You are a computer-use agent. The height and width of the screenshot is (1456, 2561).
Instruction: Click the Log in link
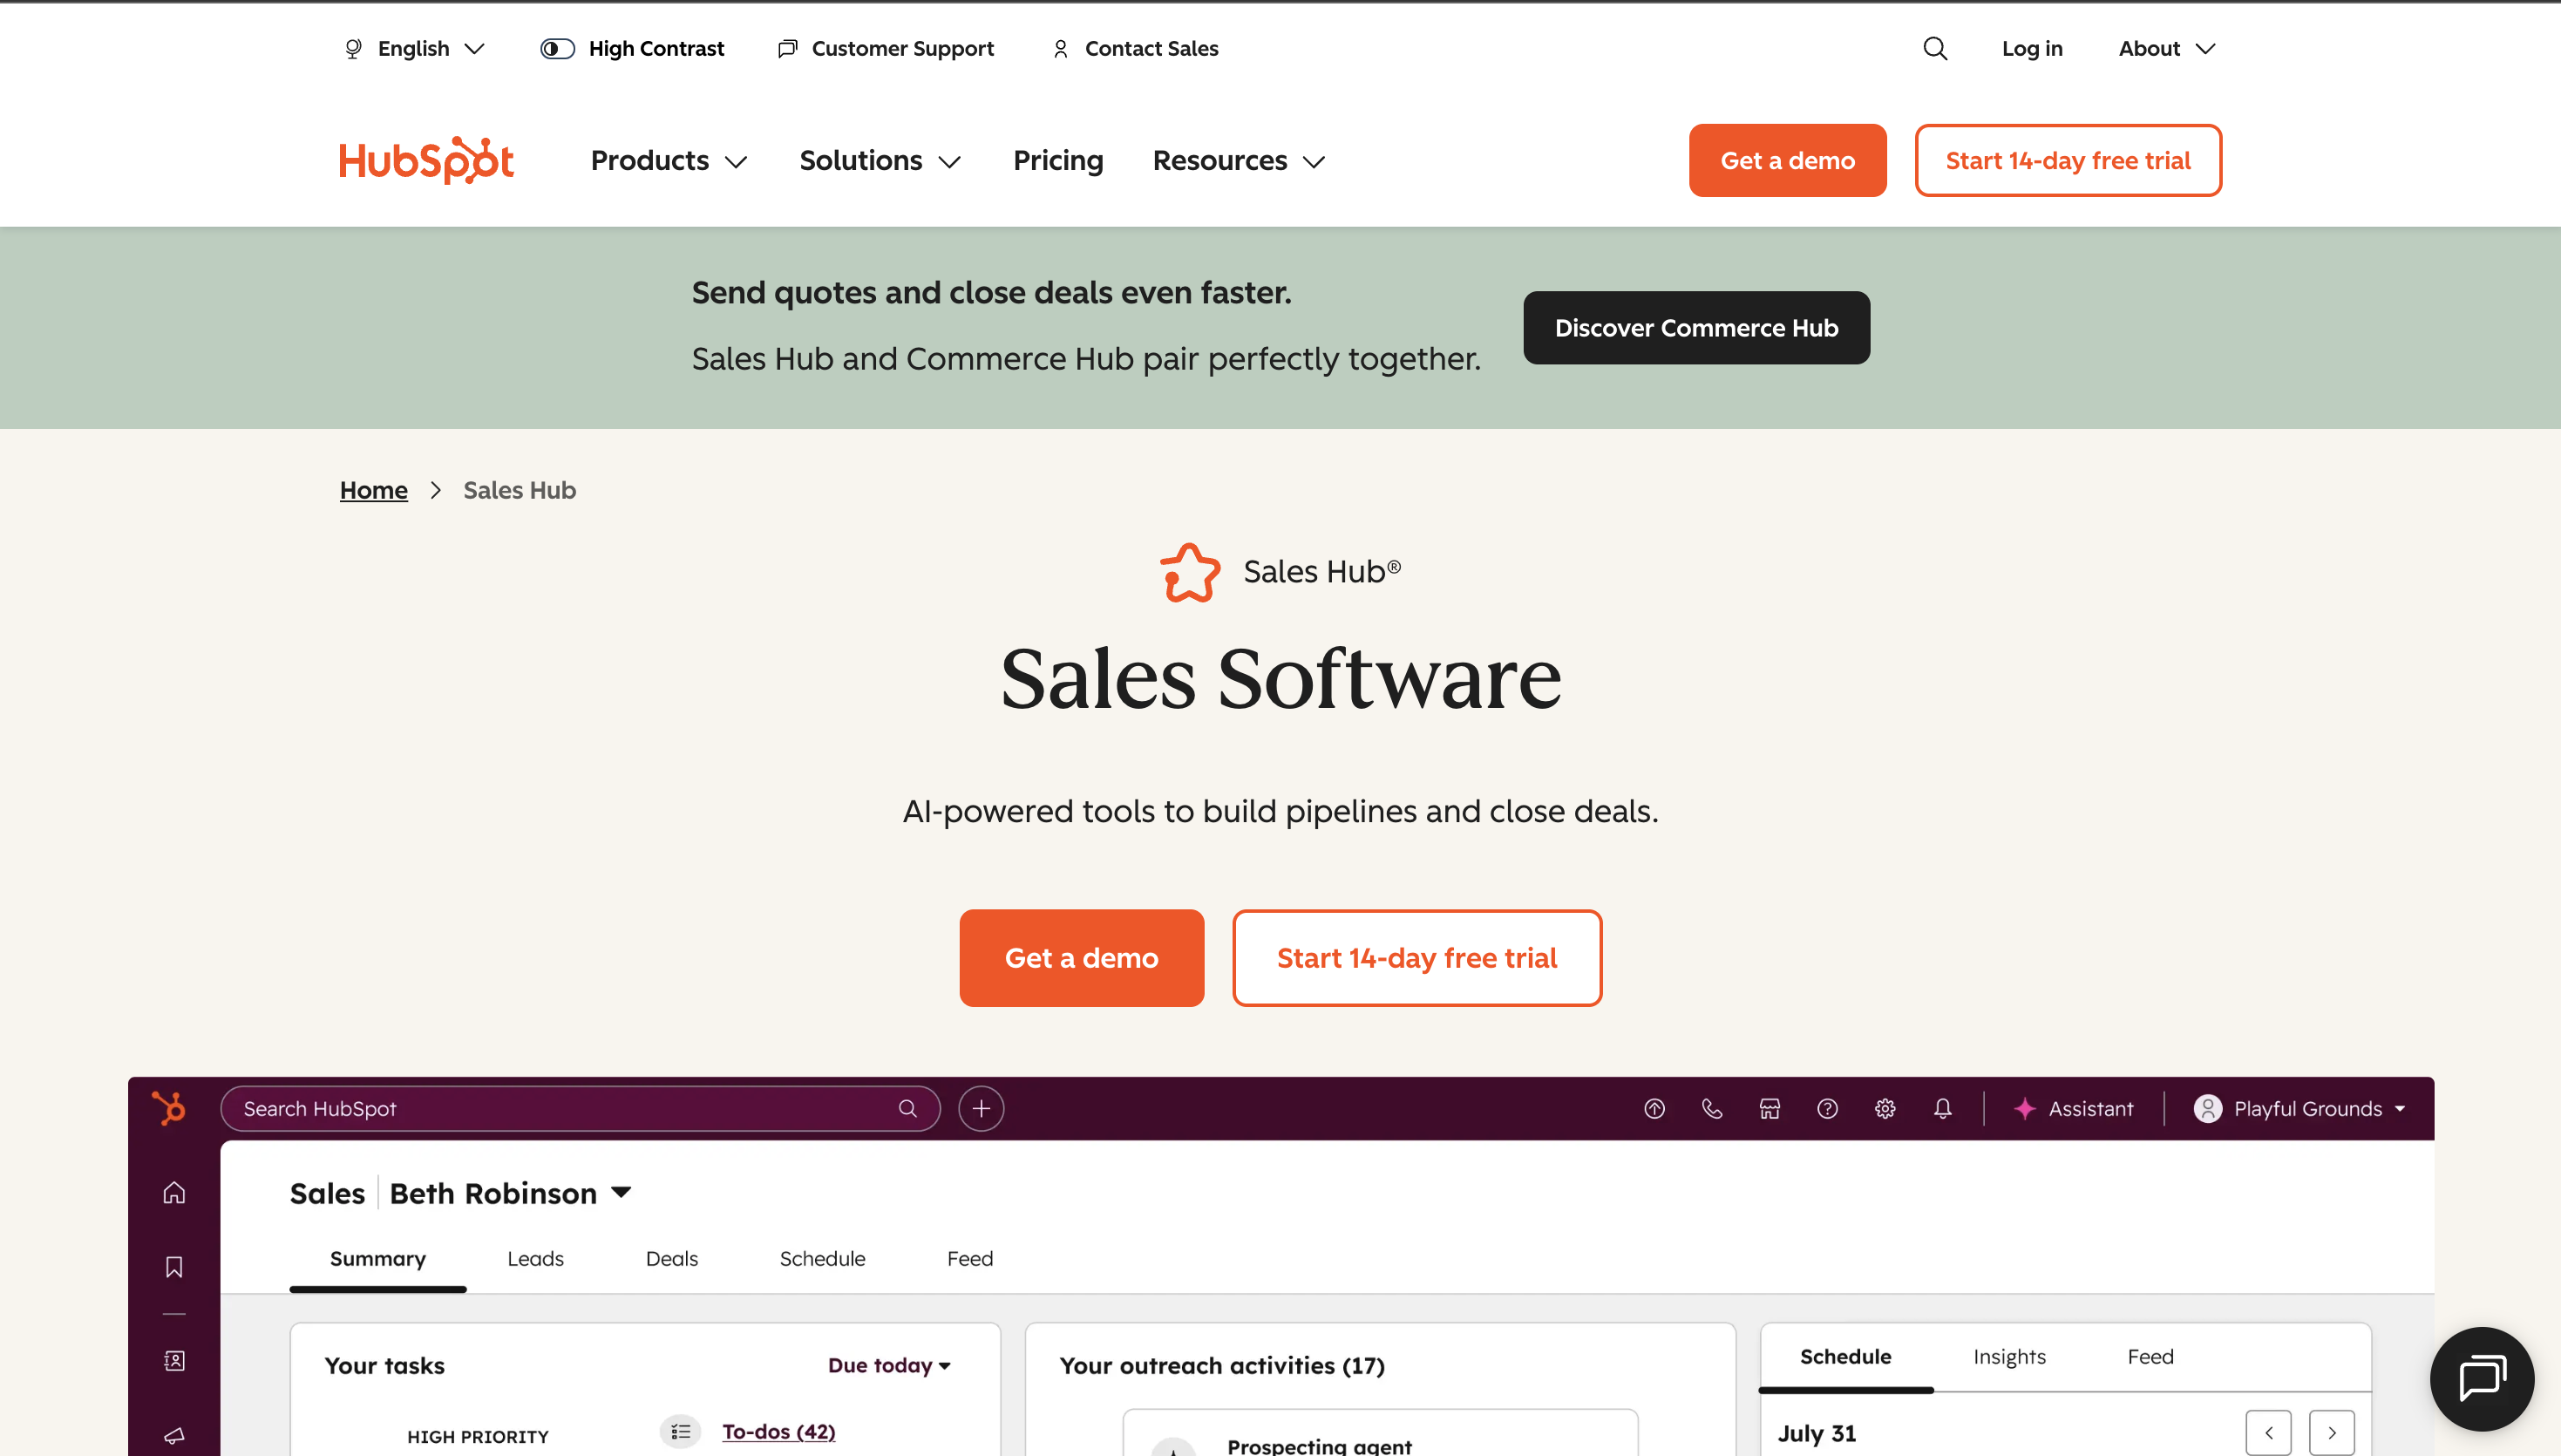(x=2032, y=48)
